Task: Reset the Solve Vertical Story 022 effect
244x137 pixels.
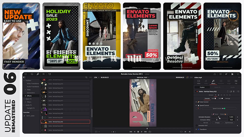Action: [x=238, y=91]
